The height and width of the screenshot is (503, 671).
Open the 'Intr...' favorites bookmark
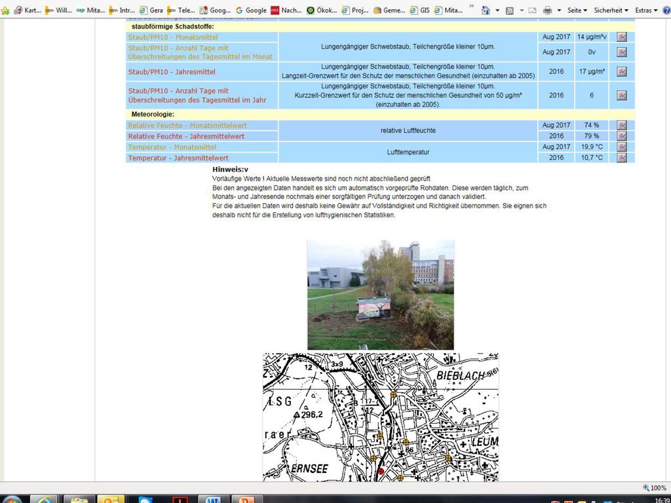122,10
